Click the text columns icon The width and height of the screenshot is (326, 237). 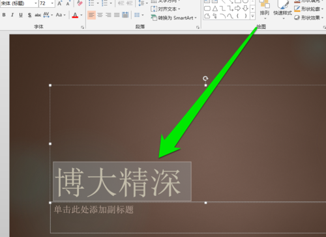click(137, 15)
